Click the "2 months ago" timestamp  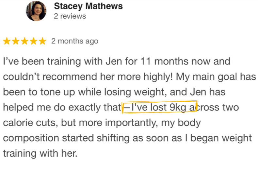coord(75,42)
